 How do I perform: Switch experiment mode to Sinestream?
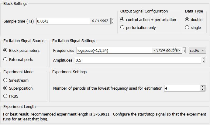point(5,80)
